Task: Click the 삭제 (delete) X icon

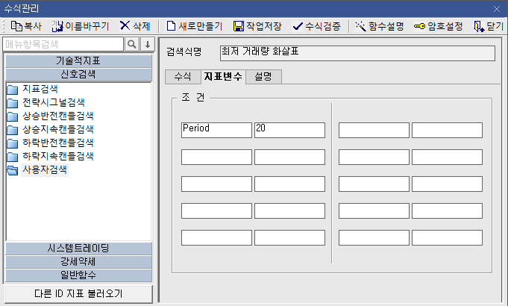Action: pyautogui.click(x=125, y=25)
